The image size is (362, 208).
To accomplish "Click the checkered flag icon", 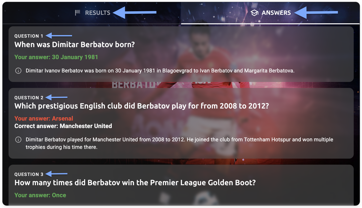I will [x=78, y=13].
